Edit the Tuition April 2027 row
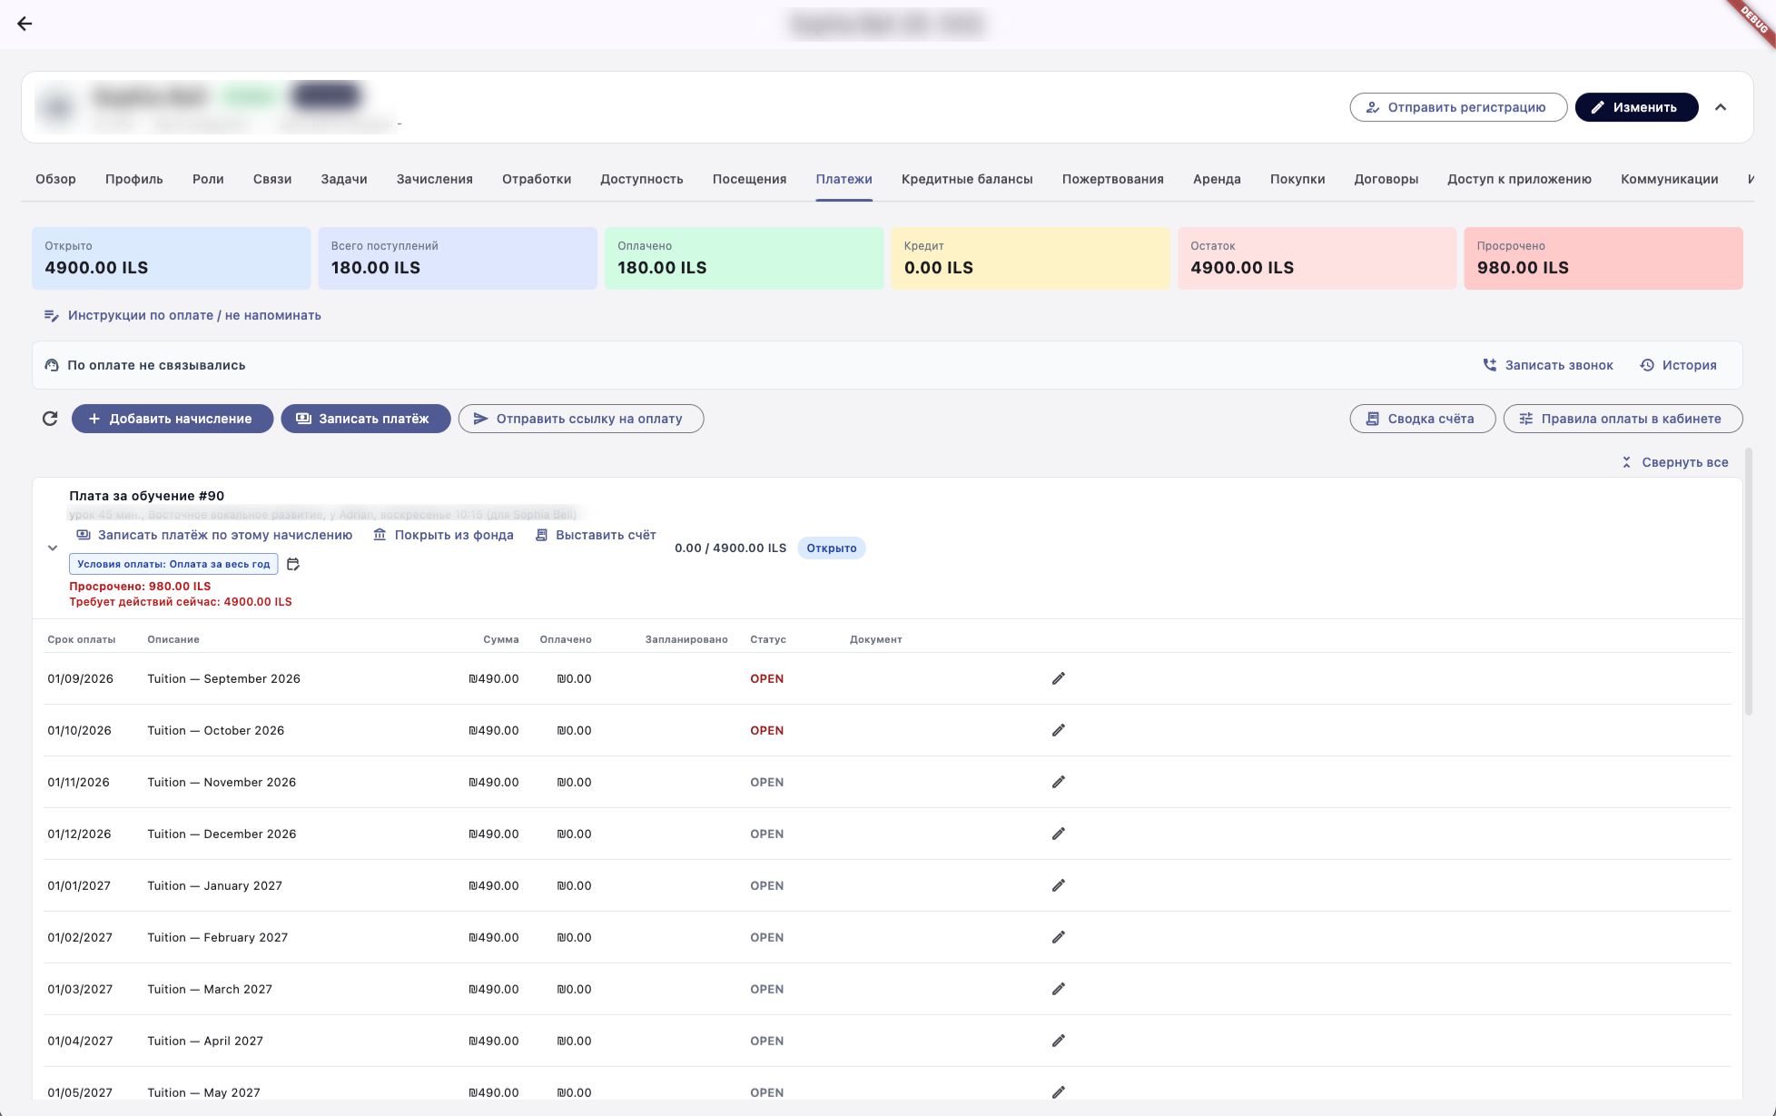Image resolution: width=1776 pixels, height=1116 pixels. point(1058,1041)
